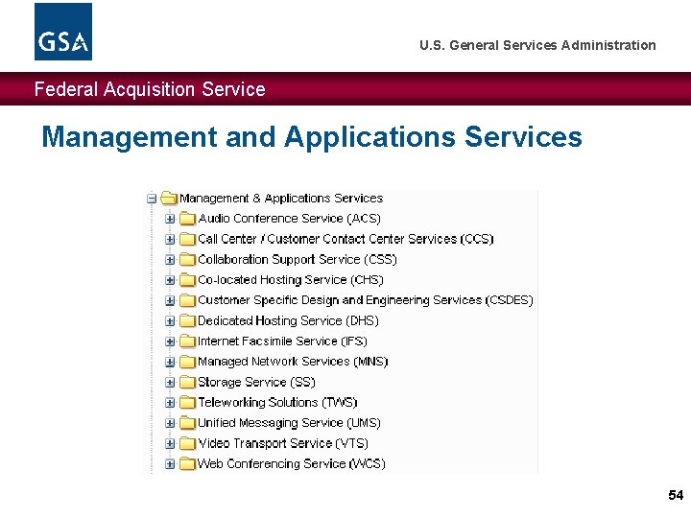Click the folder icon for Unified Messaging Service
Screen dimensions: 691x518
click(x=187, y=423)
